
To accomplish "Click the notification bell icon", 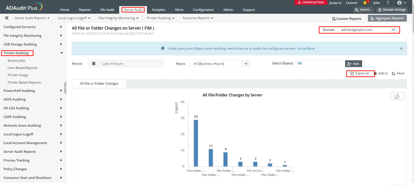I will tap(365, 3).
